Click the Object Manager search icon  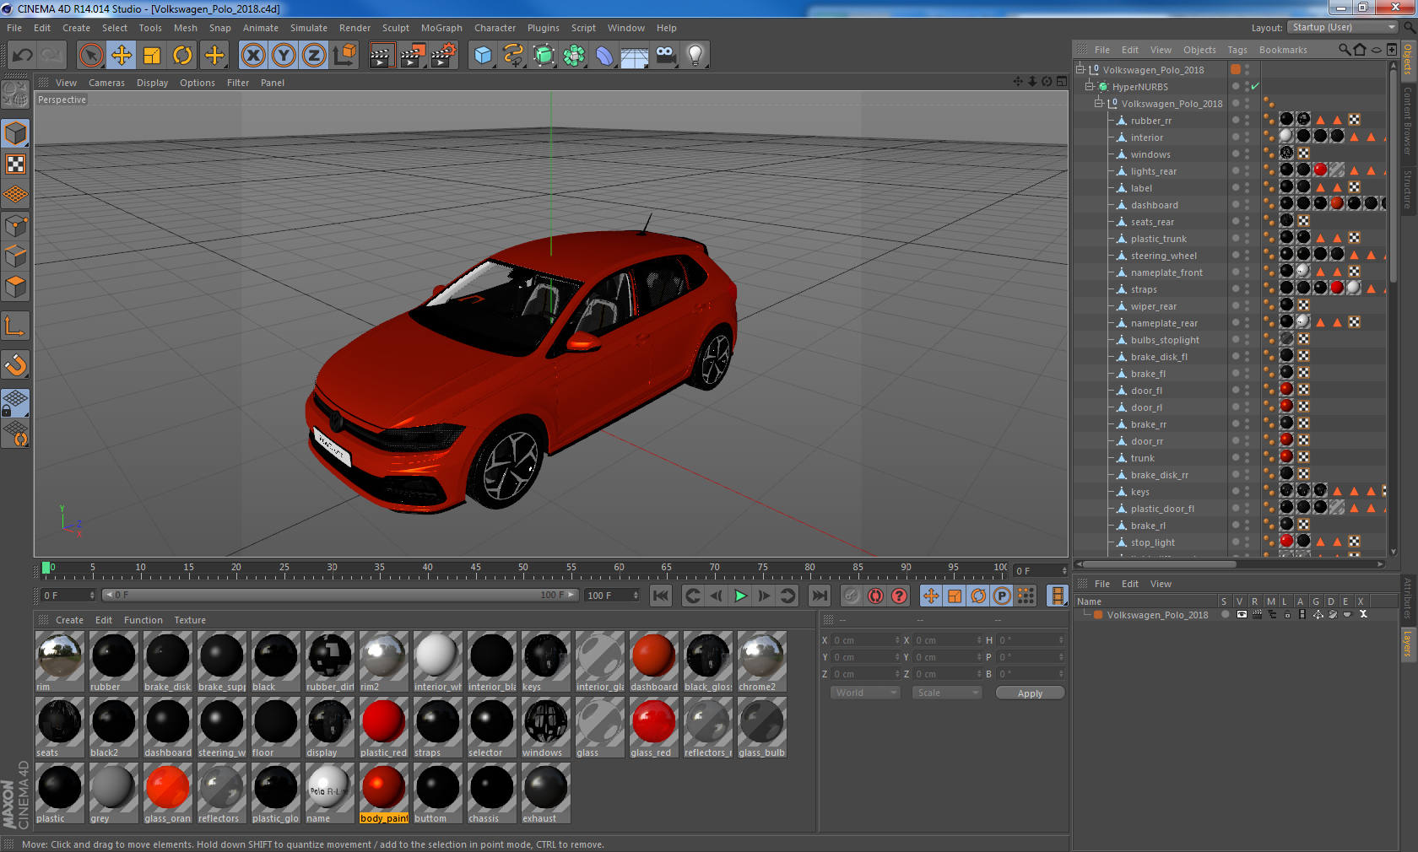pyautogui.click(x=1344, y=50)
